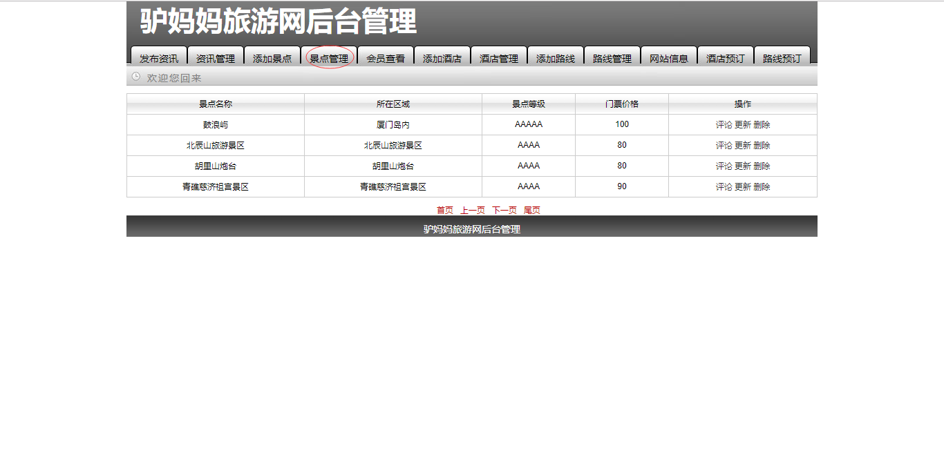Update 胡里山炮台 via 更新 link

pos(742,166)
